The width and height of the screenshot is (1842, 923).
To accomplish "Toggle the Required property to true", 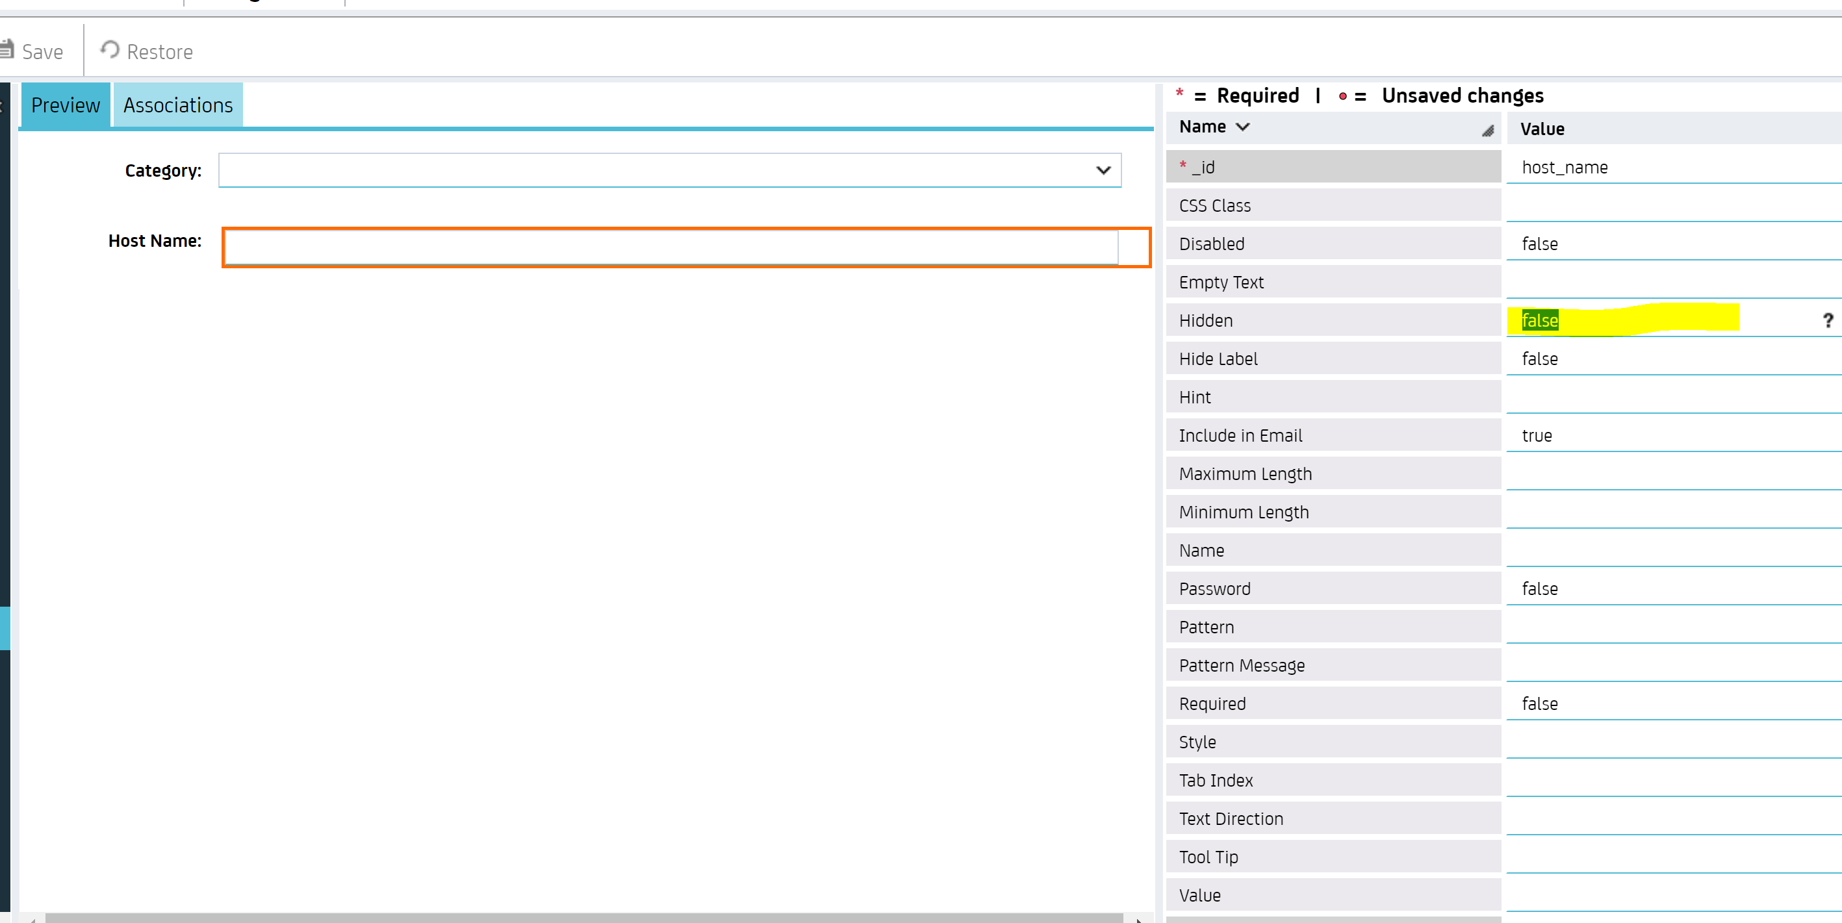I will point(1541,703).
